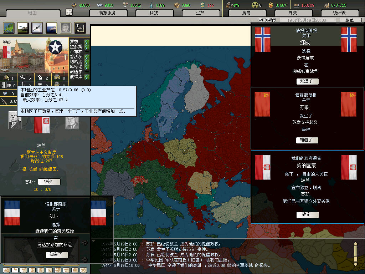Select the terrain mapmode mountain icon
Screen dimensions: 365x274
coord(6,270)
